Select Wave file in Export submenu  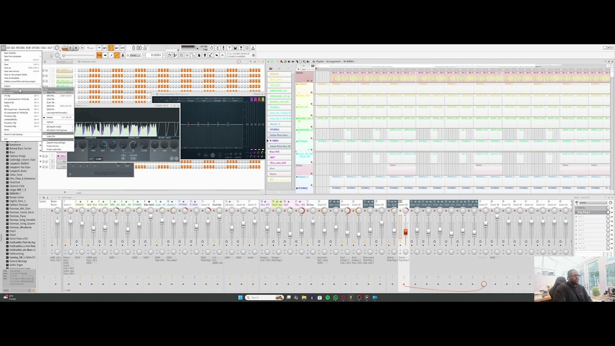click(58, 92)
